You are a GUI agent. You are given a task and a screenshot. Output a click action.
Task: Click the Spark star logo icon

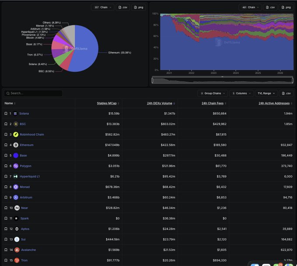pos(16,218)
